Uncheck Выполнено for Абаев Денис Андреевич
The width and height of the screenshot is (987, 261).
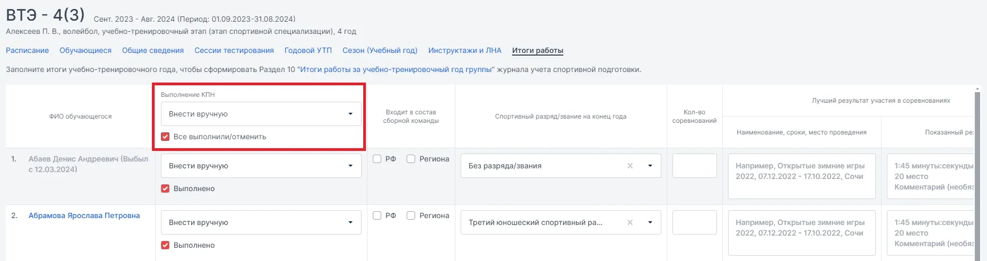click(165, 188)
